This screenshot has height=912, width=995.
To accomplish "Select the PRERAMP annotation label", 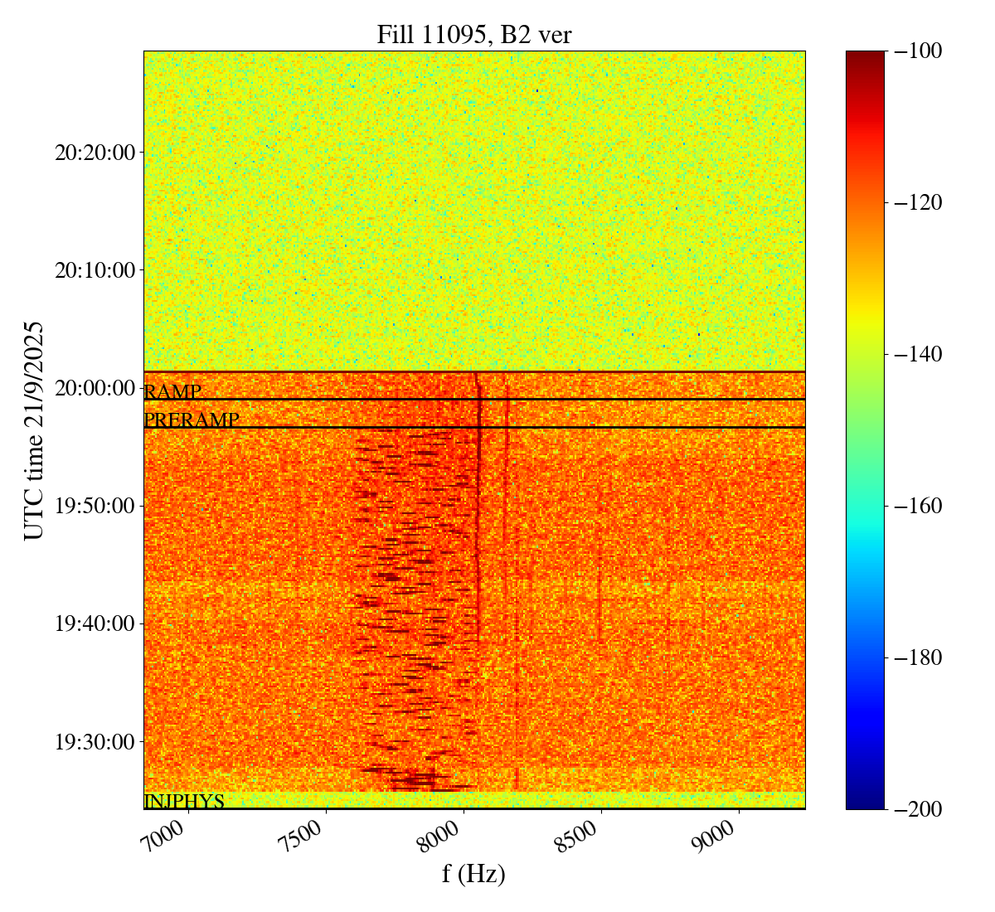I will pos(192,420).
